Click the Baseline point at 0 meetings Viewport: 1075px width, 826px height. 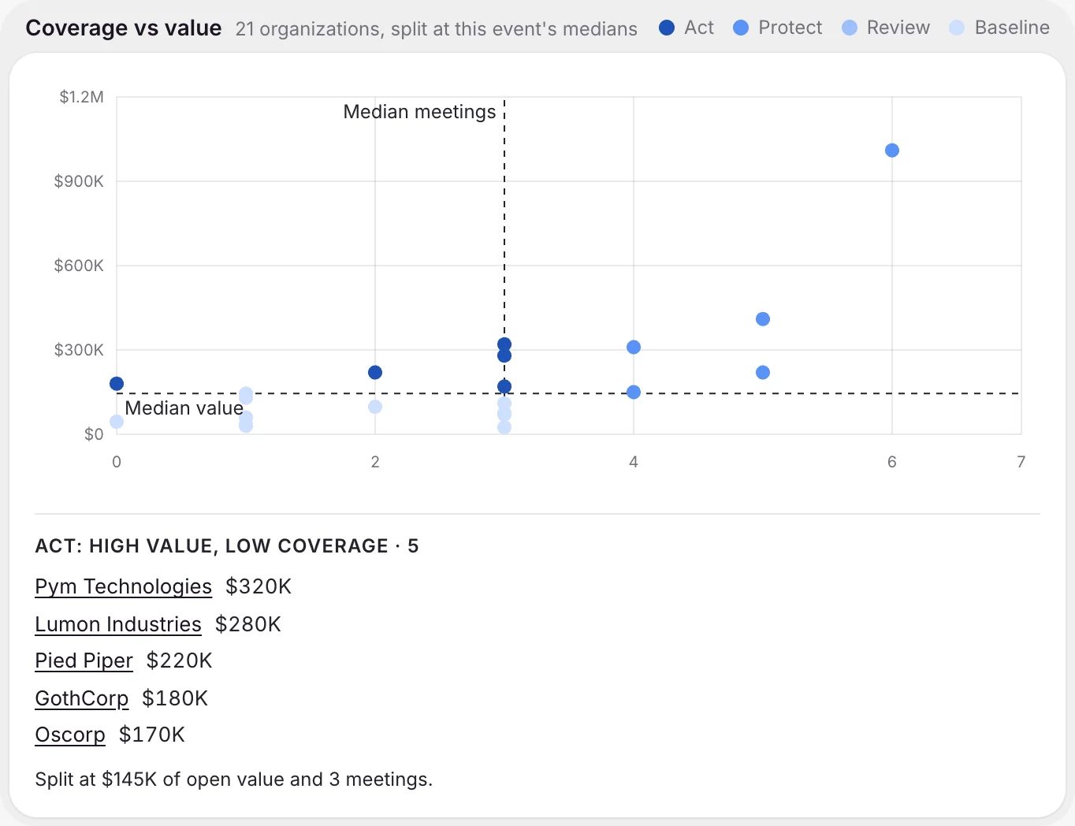pyautogui.click(x=117, y=422)
